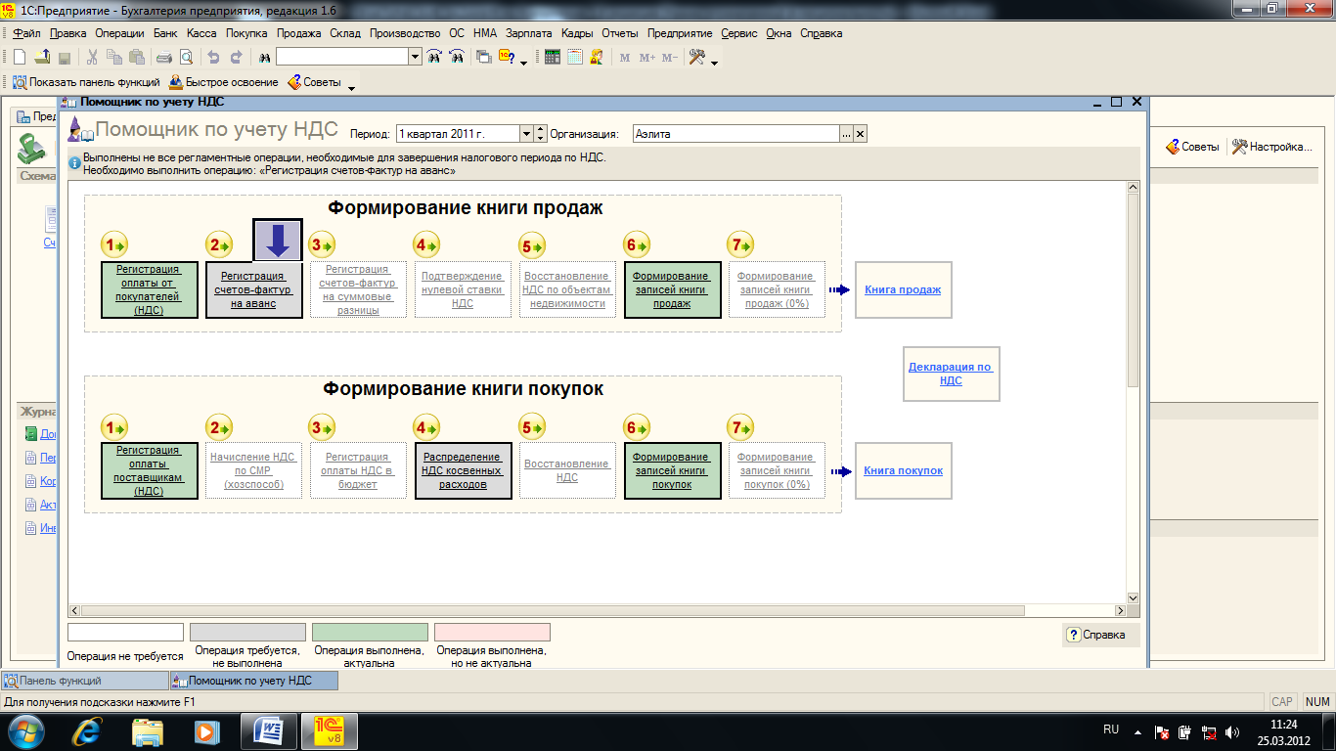Click the Paste clipboard icon
This screenshot has height=751, width=1336.
138,57
